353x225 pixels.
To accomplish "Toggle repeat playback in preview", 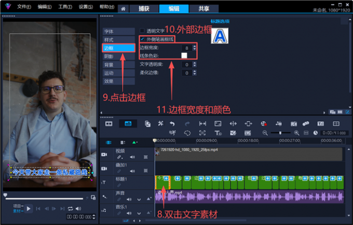I will tap(71, 209).
